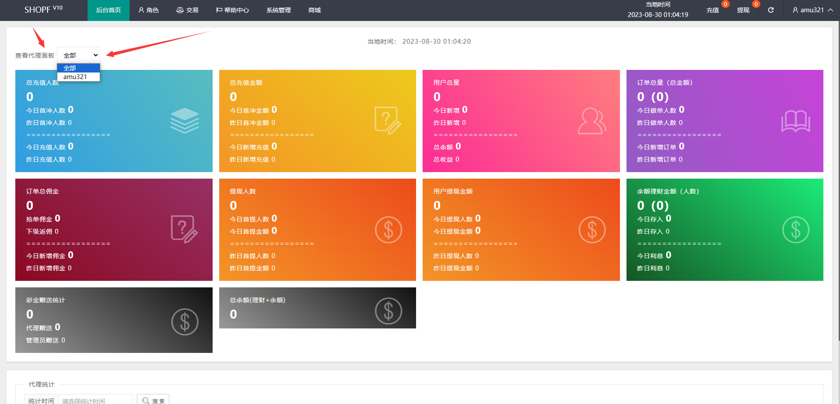
Task: Select amu321 from the agent dropdown list
Action: tap(75, 77)
